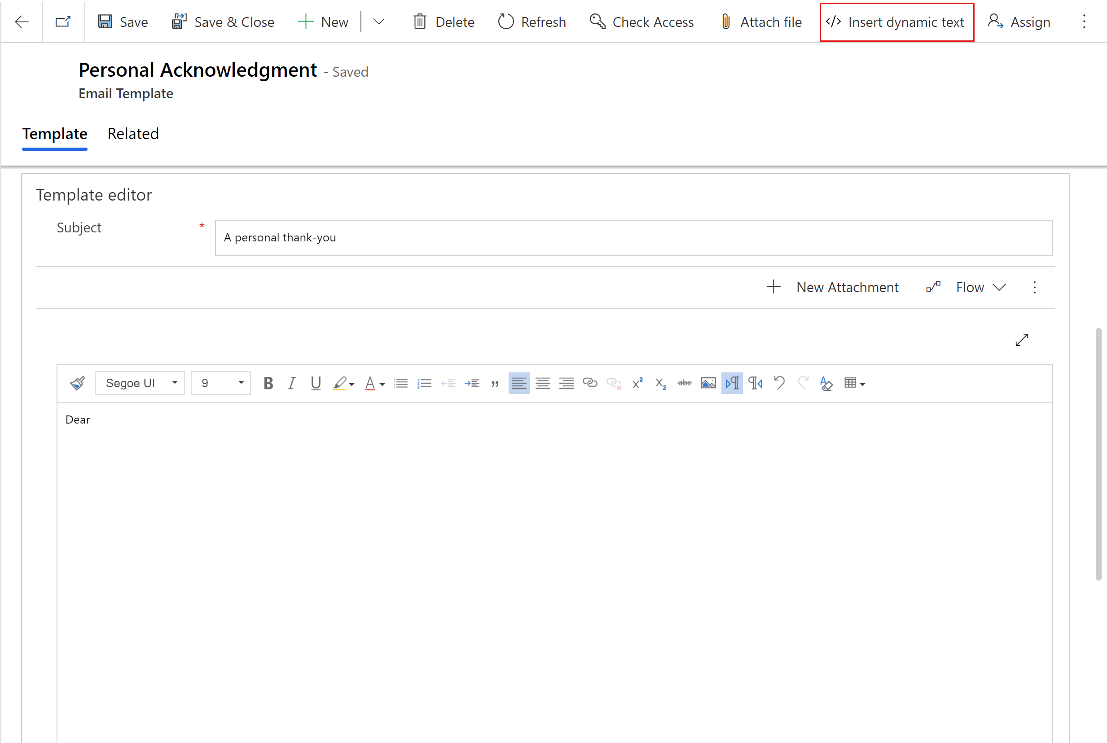Click the New Attachment button
Image resolution: width=1107 pixels, height=743 pixels.
tap(832, 287)
